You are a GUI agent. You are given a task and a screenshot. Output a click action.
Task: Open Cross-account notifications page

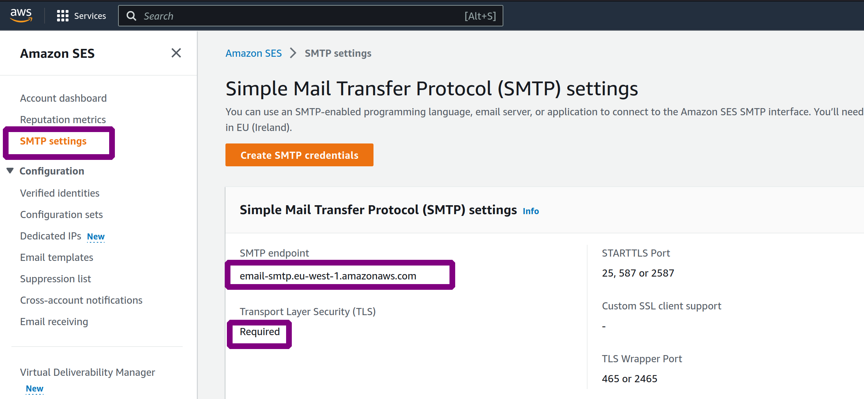pyautogui.click(x=81, y=300)
